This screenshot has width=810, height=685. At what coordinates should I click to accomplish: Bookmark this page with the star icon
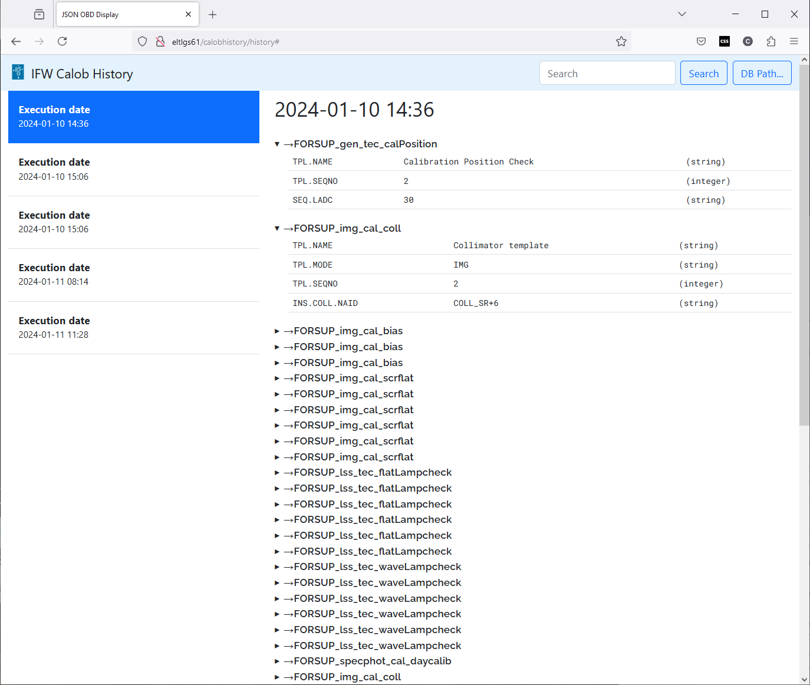pyautogui.click(x=621, y=41)
